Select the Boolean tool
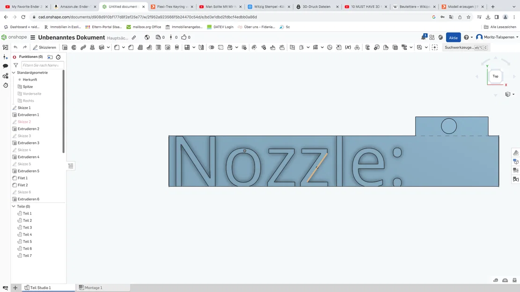Screen dimensions: 520x292 pos(211,47)
